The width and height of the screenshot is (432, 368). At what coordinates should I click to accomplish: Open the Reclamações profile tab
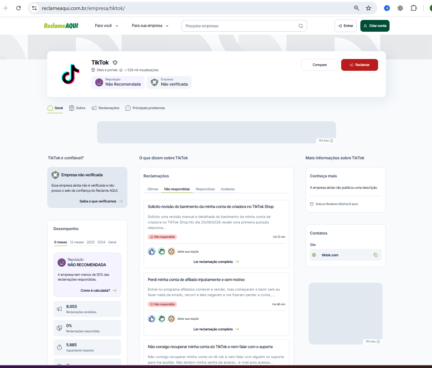[x=106, y=108]
